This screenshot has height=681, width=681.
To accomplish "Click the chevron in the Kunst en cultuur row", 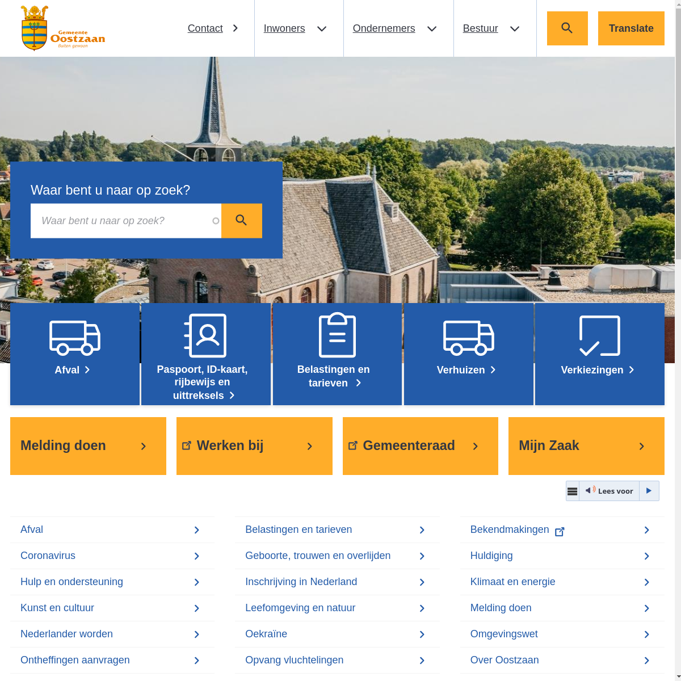I will point(197,608).
